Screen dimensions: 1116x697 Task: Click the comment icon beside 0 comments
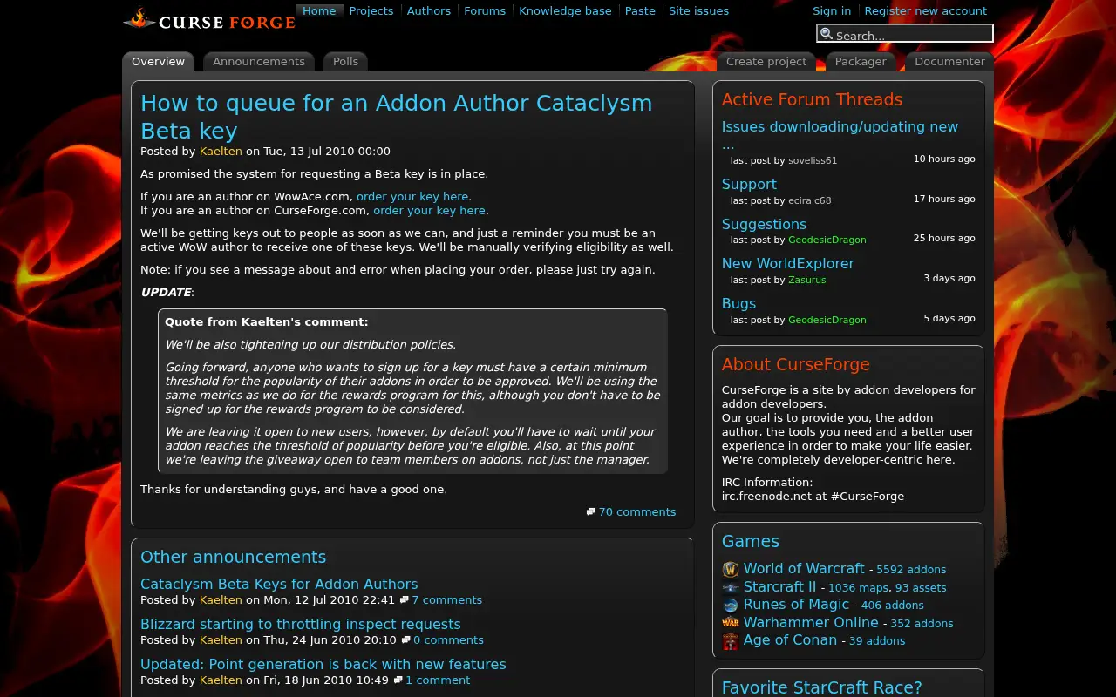406,640
